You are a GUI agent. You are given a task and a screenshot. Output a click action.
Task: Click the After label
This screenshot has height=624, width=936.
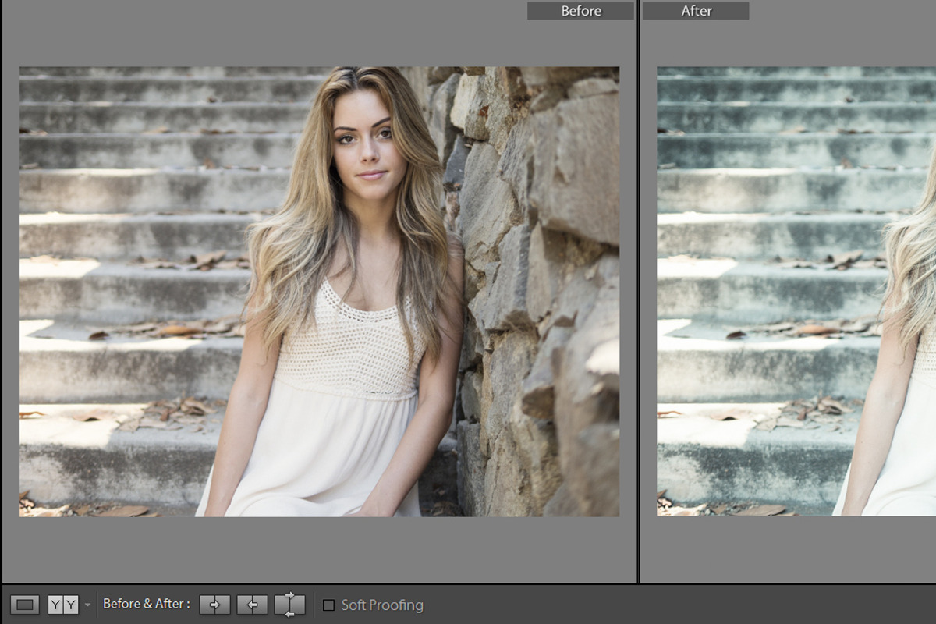pyautogui.click(x=696, y=11)
